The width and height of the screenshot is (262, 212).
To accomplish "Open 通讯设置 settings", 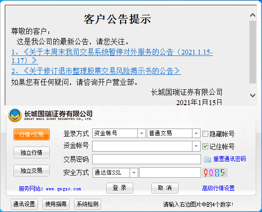I will (24, 204).
